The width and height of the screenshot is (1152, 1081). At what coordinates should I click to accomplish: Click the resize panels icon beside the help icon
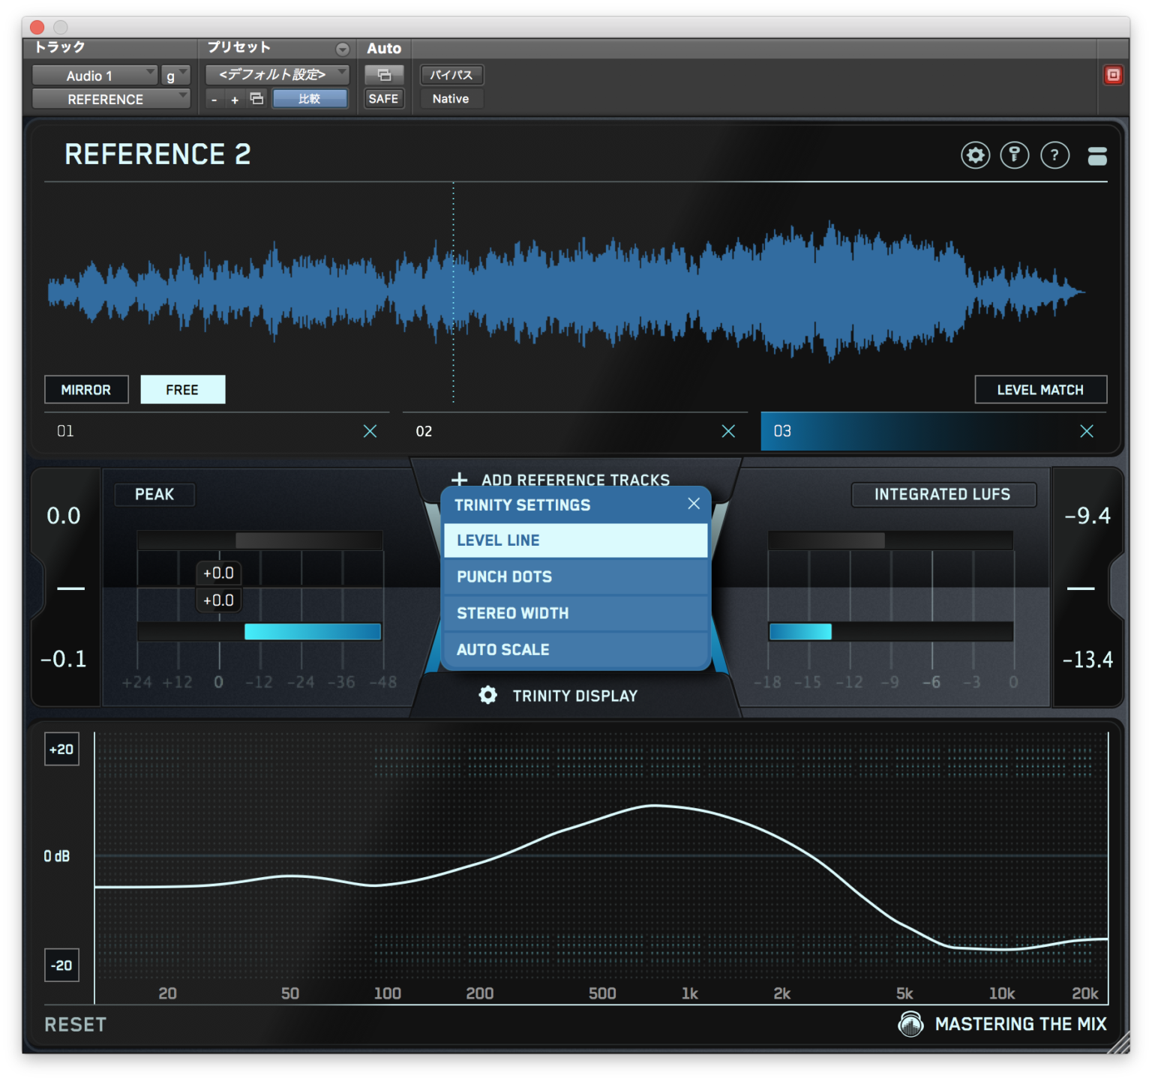point(1096,157)
